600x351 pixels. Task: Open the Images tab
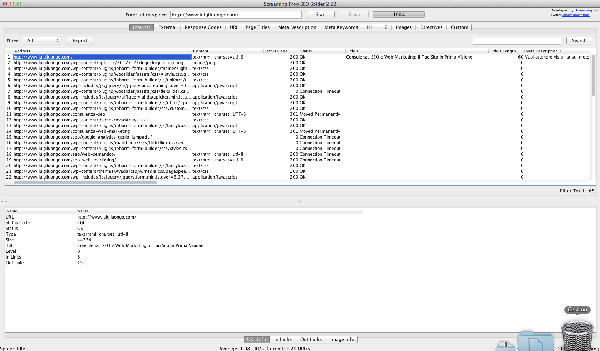tap(403, 27)
